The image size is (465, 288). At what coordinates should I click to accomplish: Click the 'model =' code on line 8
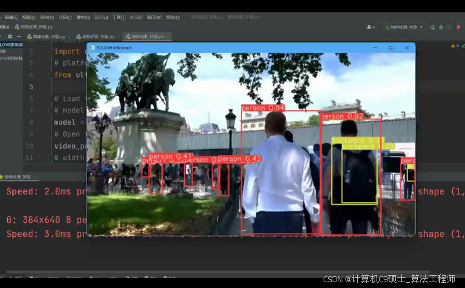69,122
